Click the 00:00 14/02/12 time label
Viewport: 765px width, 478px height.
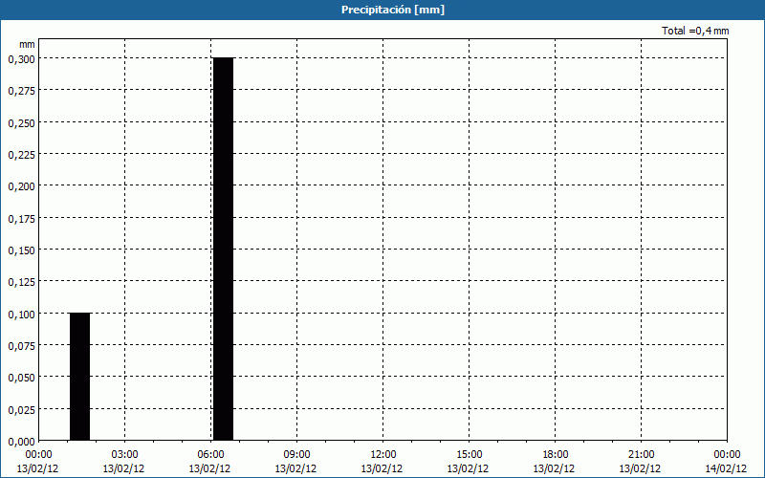tap(727, 462)
